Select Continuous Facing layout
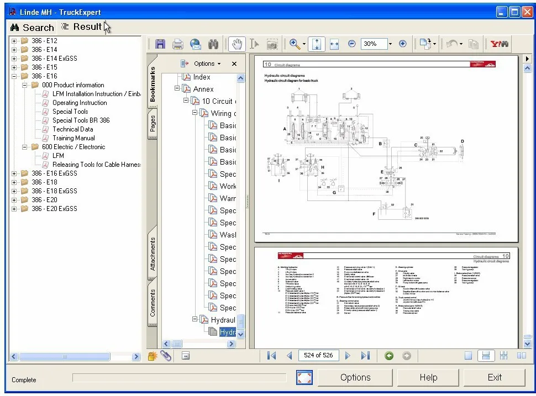The width and height of the screenshot is (536, 396). coord(503,356)
